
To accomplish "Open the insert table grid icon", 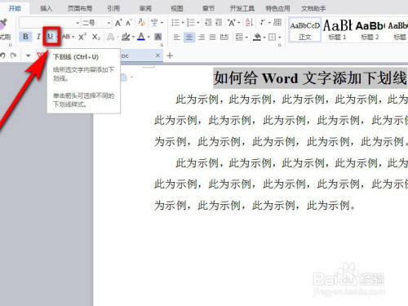I will [277, 22].
